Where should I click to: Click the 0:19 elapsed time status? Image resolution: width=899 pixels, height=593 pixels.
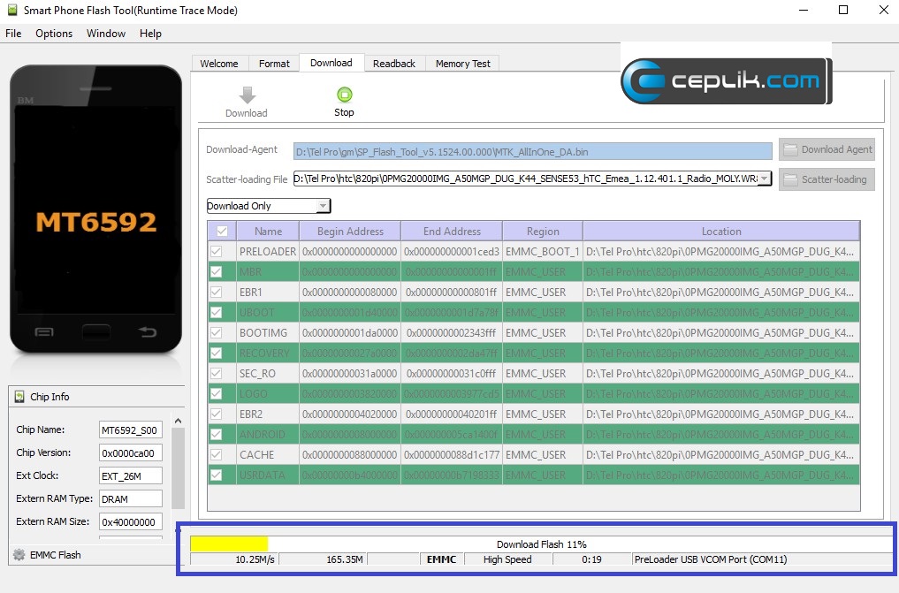click(x=592, y=559)
